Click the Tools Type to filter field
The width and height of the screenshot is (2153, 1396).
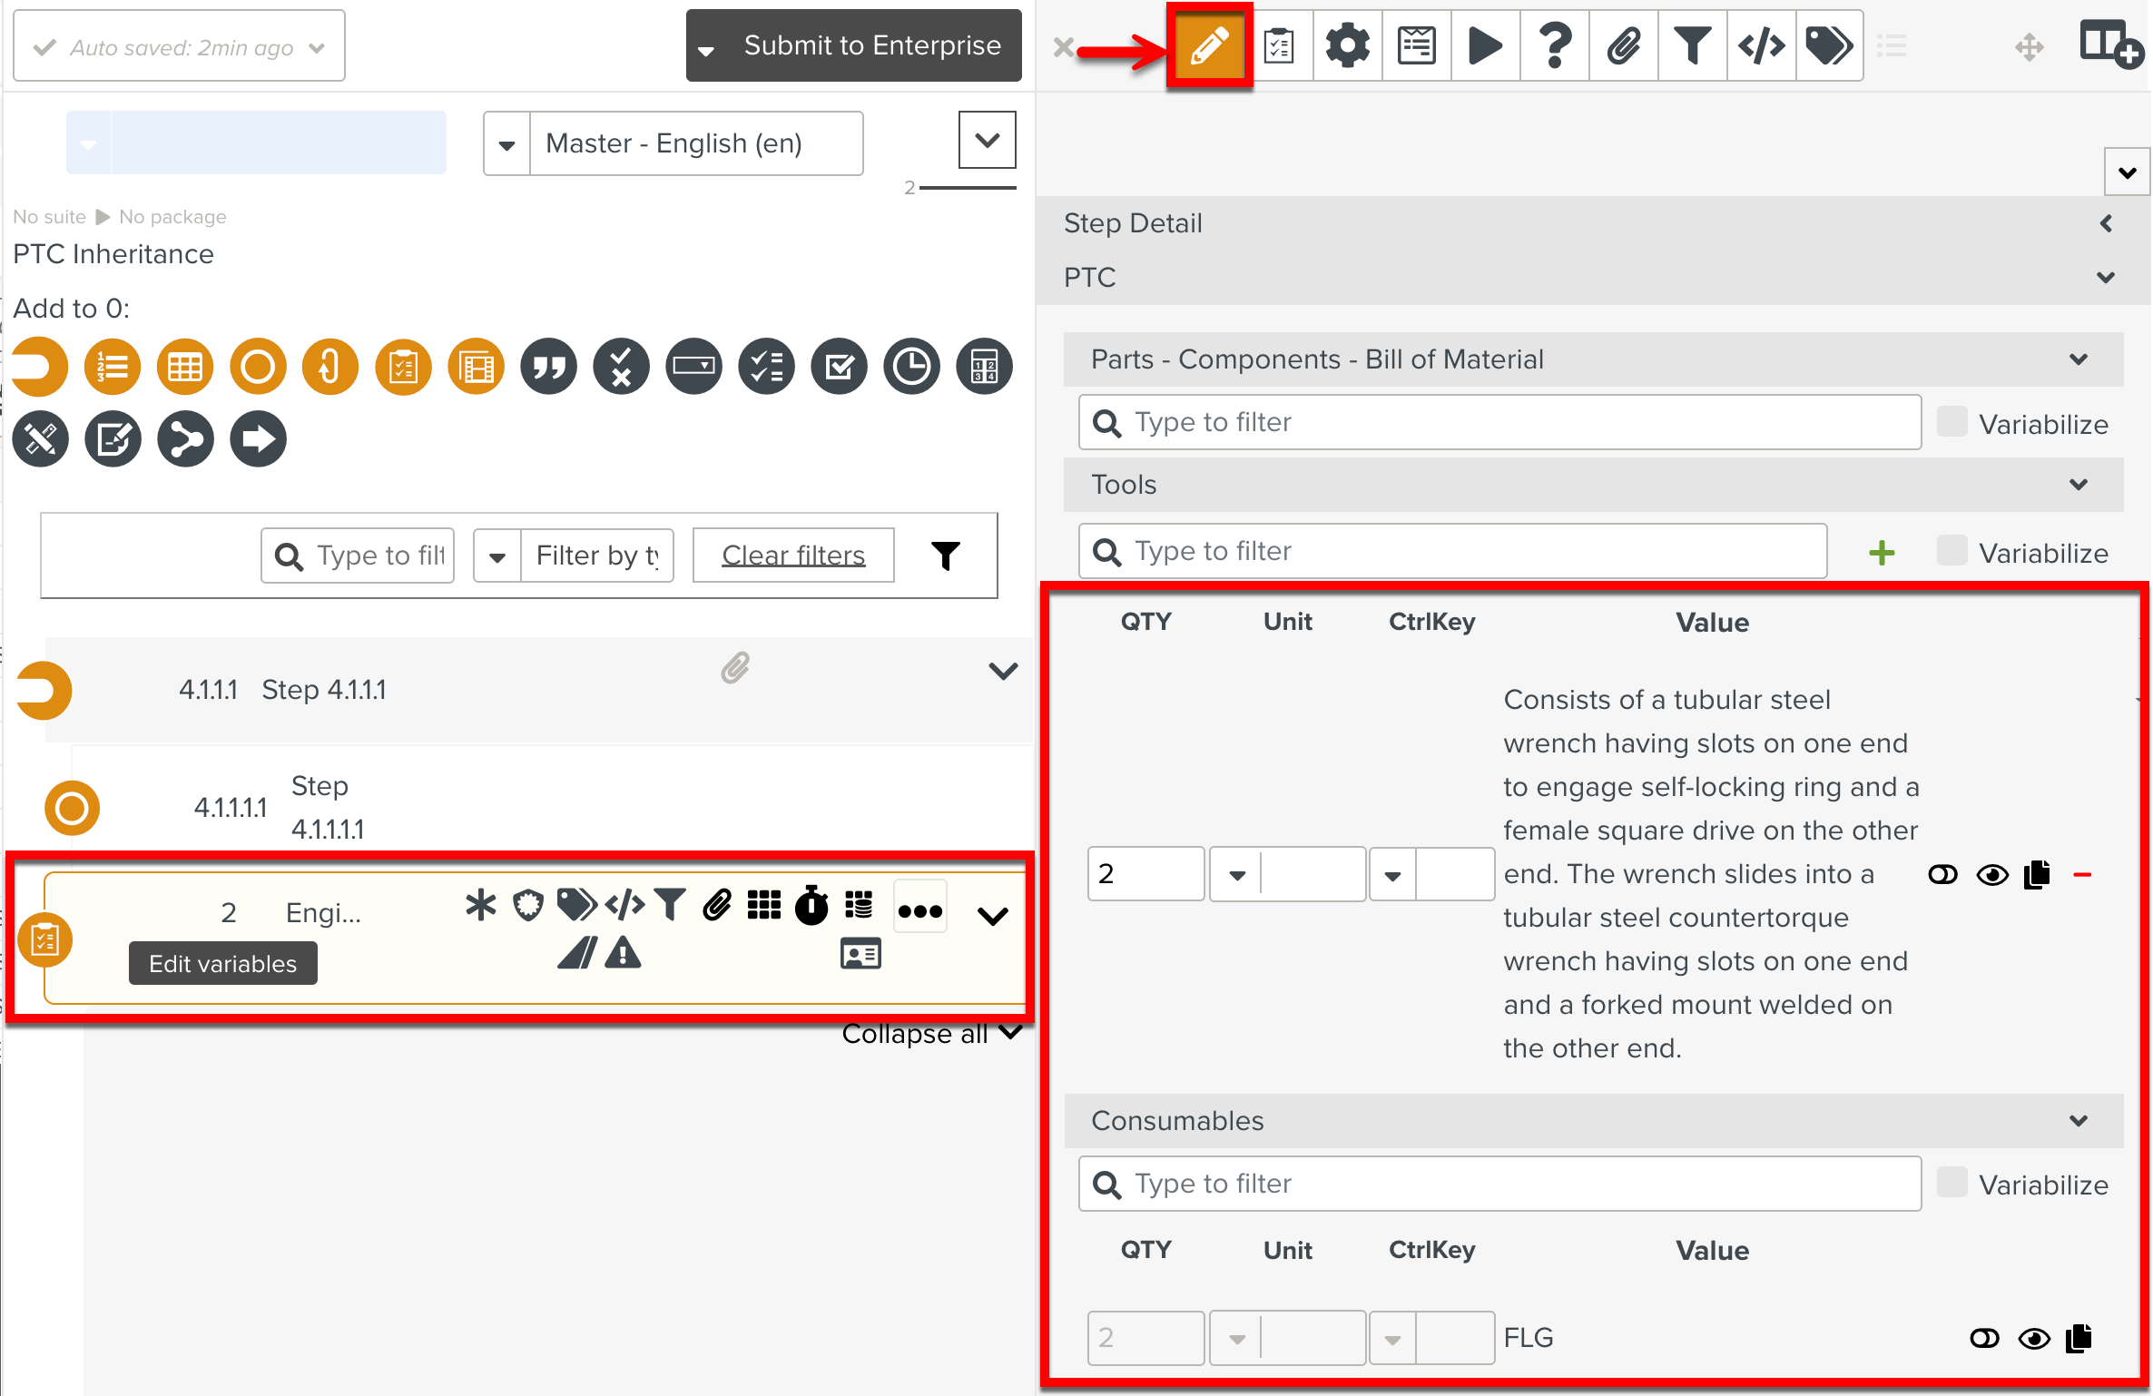pos(1452,551)
